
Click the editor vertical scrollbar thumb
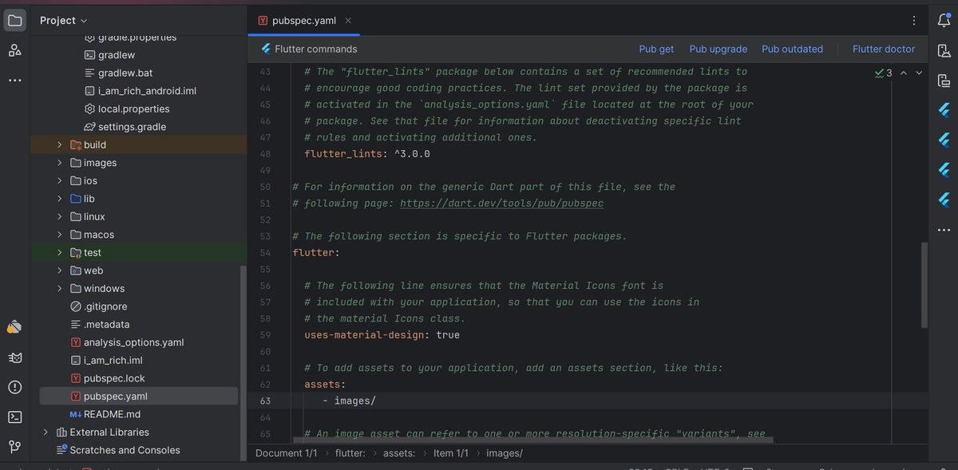925,285
